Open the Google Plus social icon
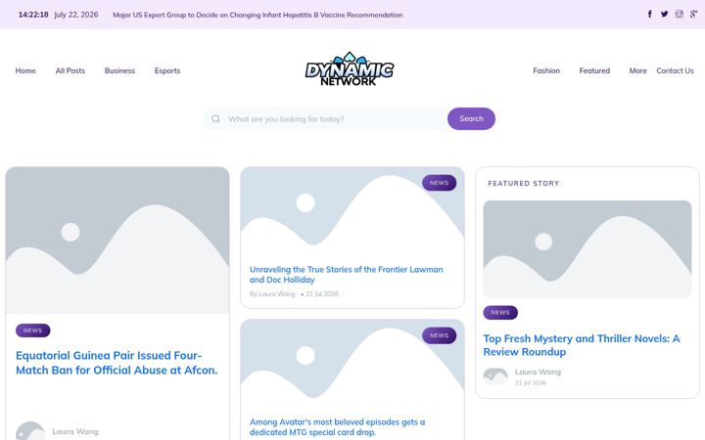The width and height of the screenshot is (705, 440). 694,14
